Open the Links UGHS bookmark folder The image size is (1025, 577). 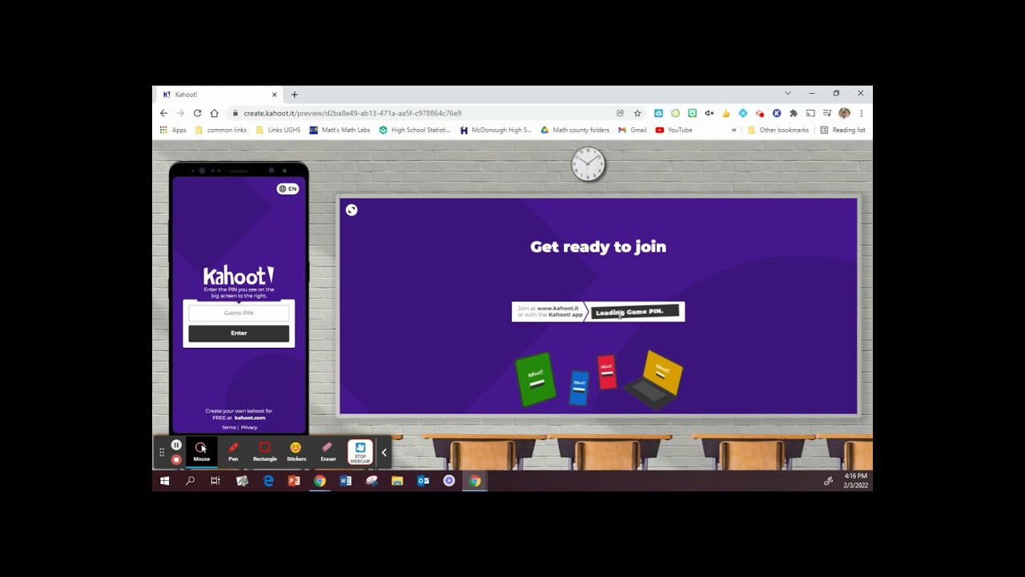click(x=278, y=130)
